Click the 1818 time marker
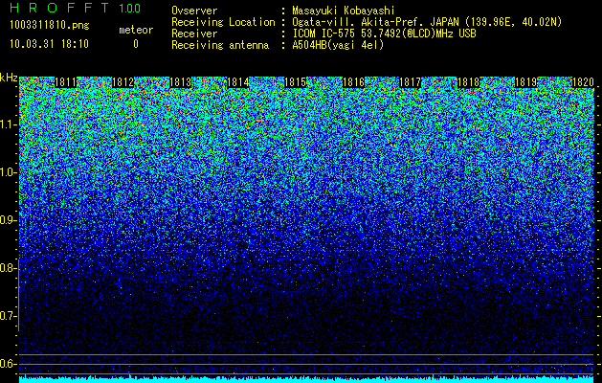This screenshot has width=602, height=383. 468,82
